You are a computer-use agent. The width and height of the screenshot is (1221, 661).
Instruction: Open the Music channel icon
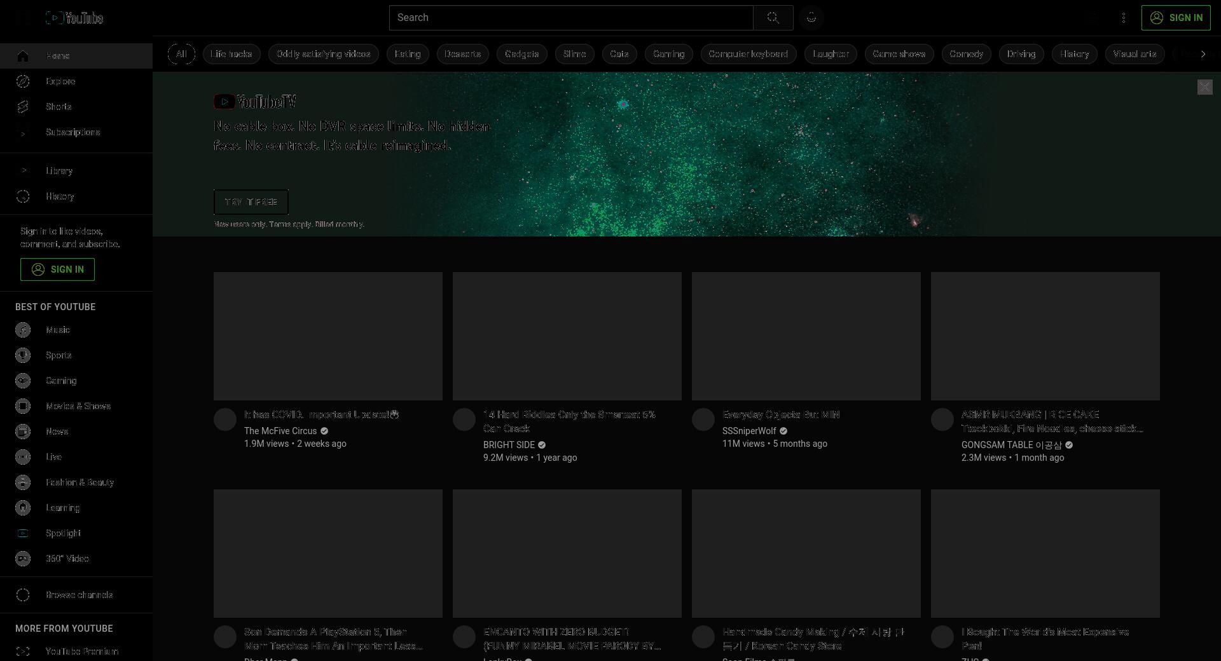(23, 330)
